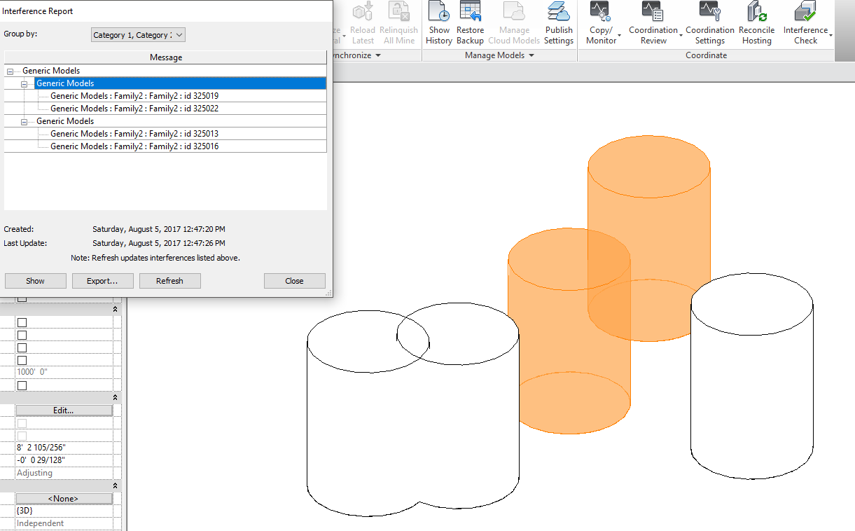Open the Interference Check dropdown arrow

coord(831,35)
